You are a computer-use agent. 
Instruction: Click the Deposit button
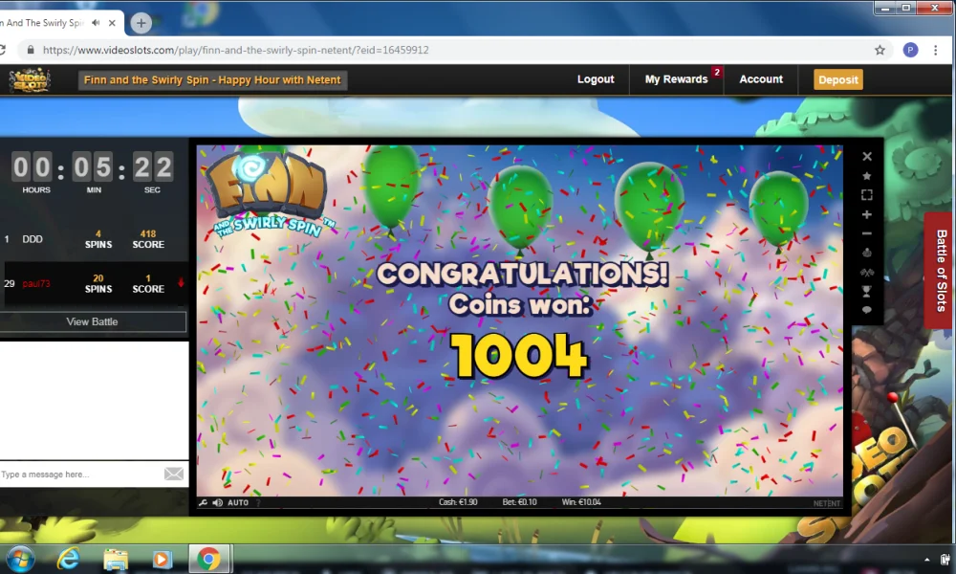pyautogui.click(x=837, y=79)
